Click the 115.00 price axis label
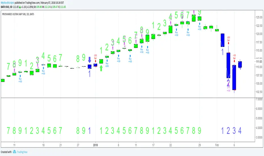264x156 pixels. [x=259, y=50]
